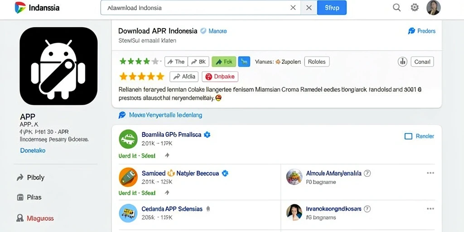464x232 pixels.
Task: Click the blue Siivp button
Action: 332,8
